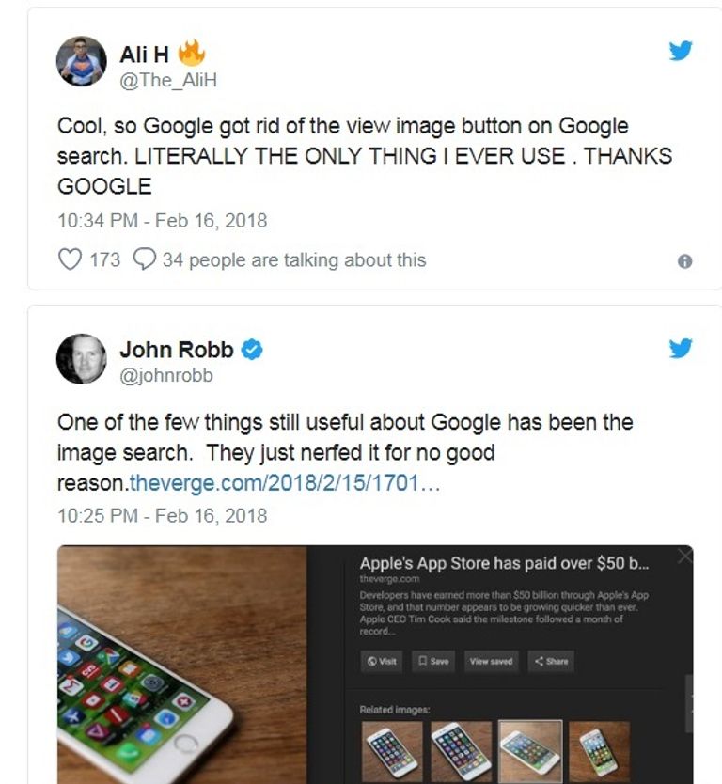722x784 pixels.
Task: Open Ali H's profile picture
Action: pos(81,61)
